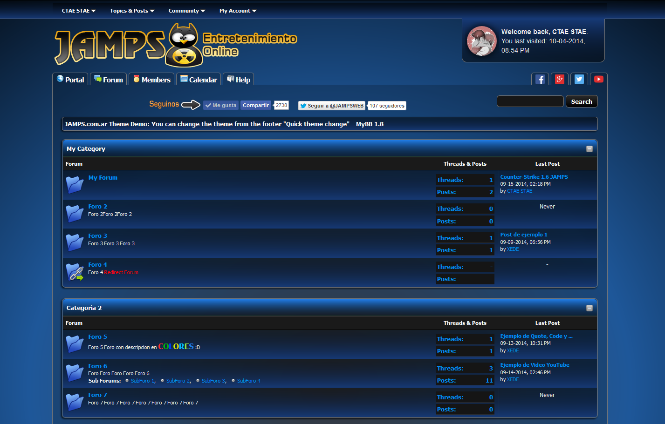Screen dimensions: 665x424
Task: Click the Categoria 2 header title
Action: (84, 308)
